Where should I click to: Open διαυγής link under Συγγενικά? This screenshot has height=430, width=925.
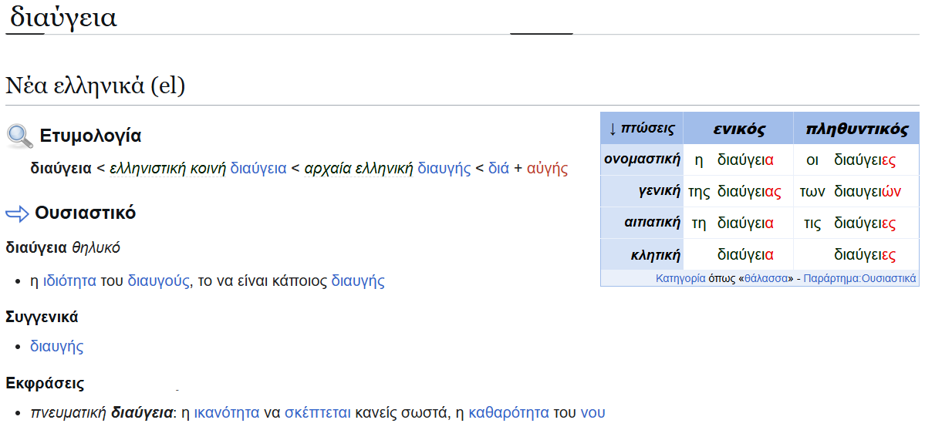tap(56, 347)
